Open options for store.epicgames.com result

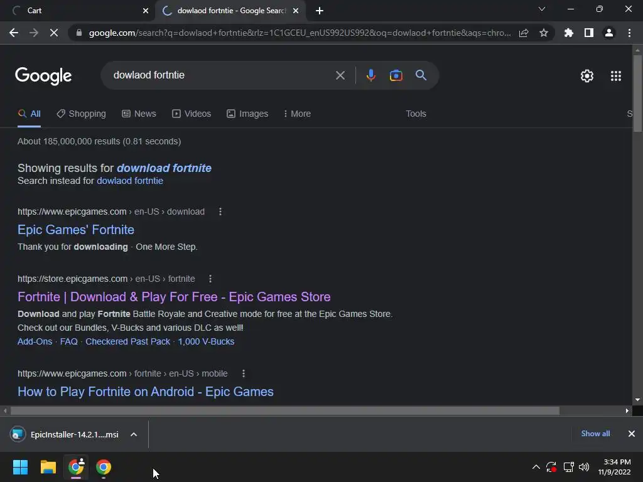(210, 279)
